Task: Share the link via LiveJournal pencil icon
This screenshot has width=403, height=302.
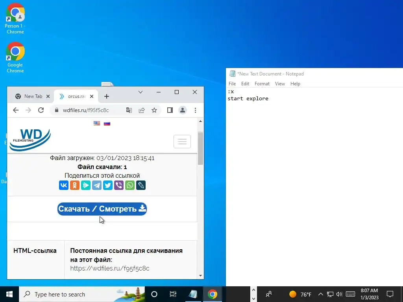Action: point(141,185)
